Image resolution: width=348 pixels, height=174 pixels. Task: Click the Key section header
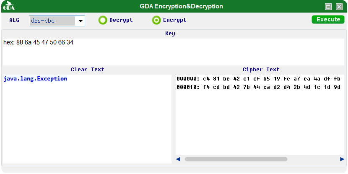tap(170, 34)
